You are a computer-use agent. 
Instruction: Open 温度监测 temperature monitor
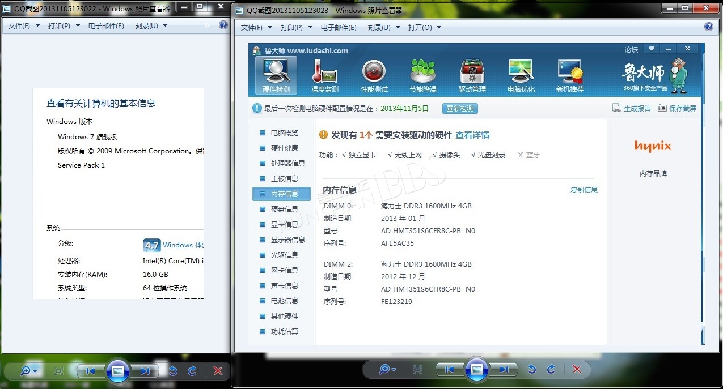325,75
